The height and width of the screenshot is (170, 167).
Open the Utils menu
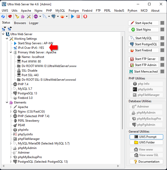click(14, 11)
